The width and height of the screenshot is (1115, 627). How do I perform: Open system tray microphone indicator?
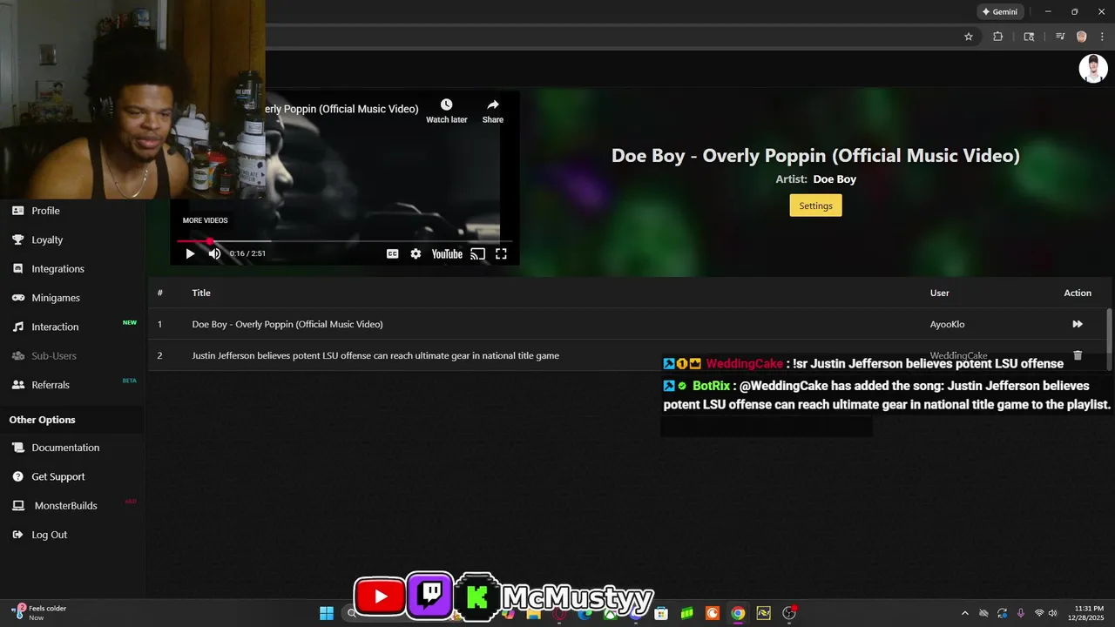click(1020, 613)
